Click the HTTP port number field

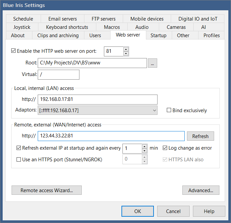114,51
